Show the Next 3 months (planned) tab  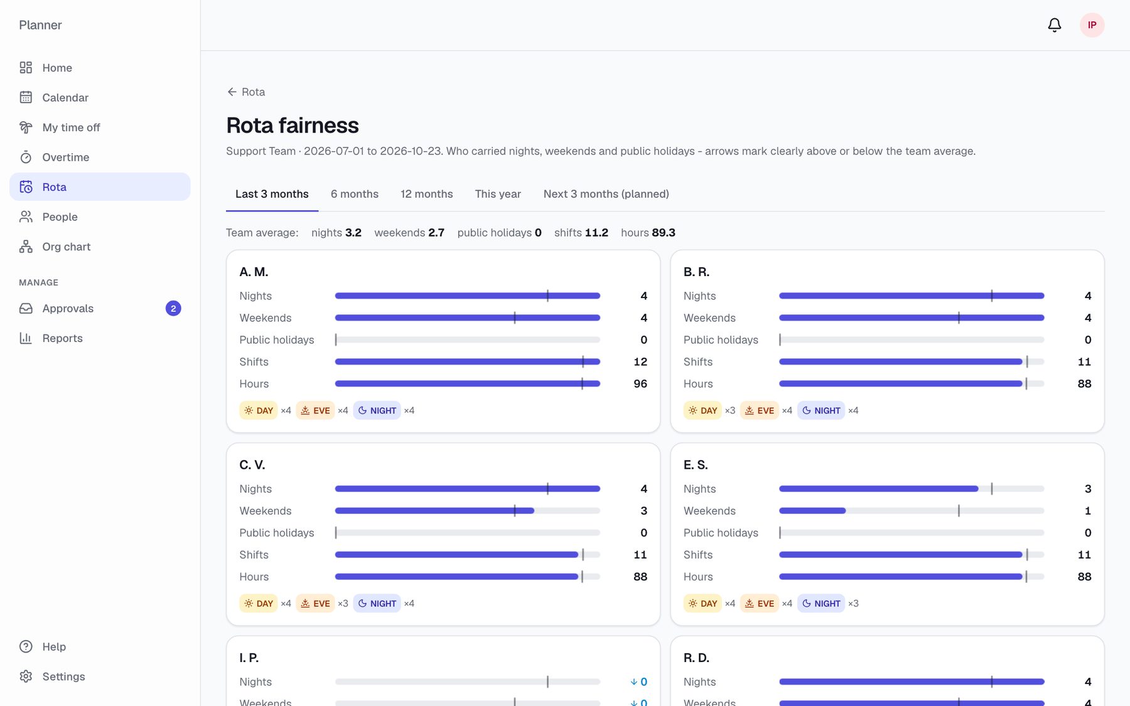pyautogui.click(x=606, y=194)
